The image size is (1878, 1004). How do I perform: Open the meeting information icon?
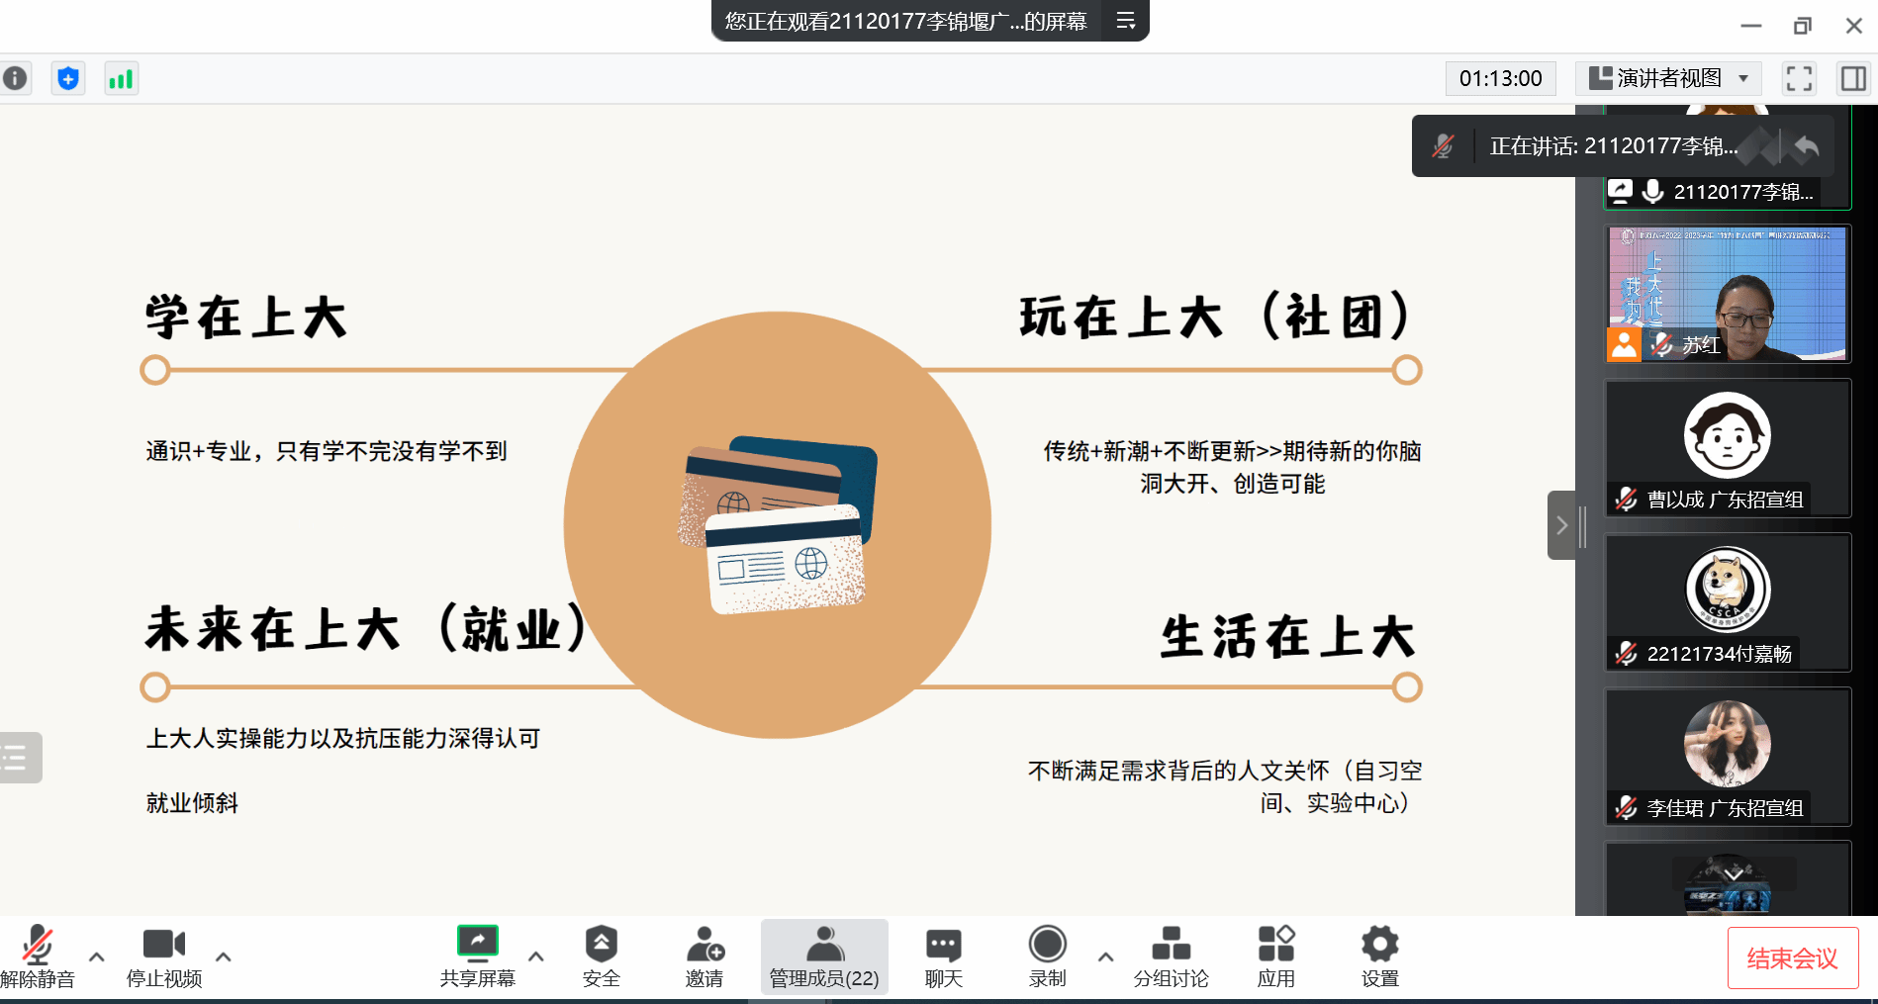16,78
